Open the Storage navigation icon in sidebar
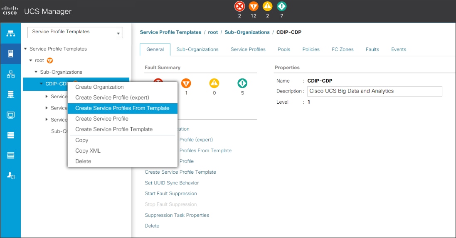Image resolution: width=456 pixels, height=238 pixels. click(x=10, y=135)
